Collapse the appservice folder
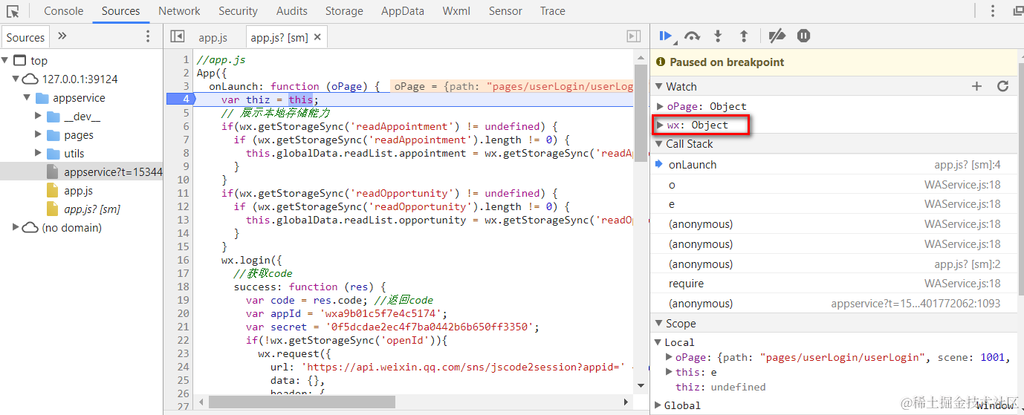Screen dimensions: 1024x415 tap(27, 98)
